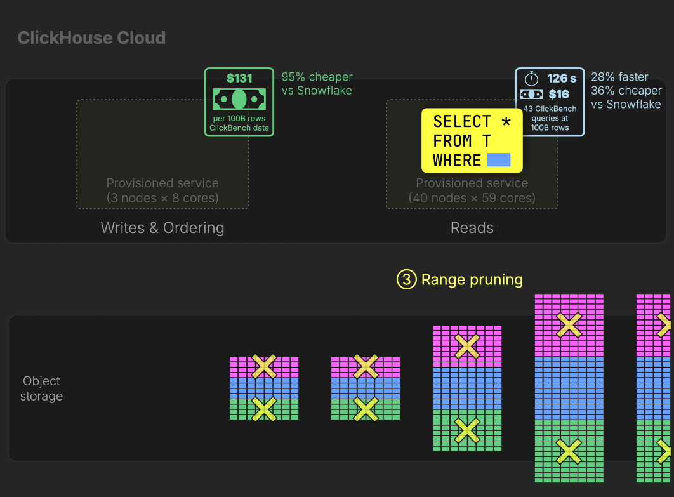Click the blue rows of the fourth tall part

pos(569,388)
